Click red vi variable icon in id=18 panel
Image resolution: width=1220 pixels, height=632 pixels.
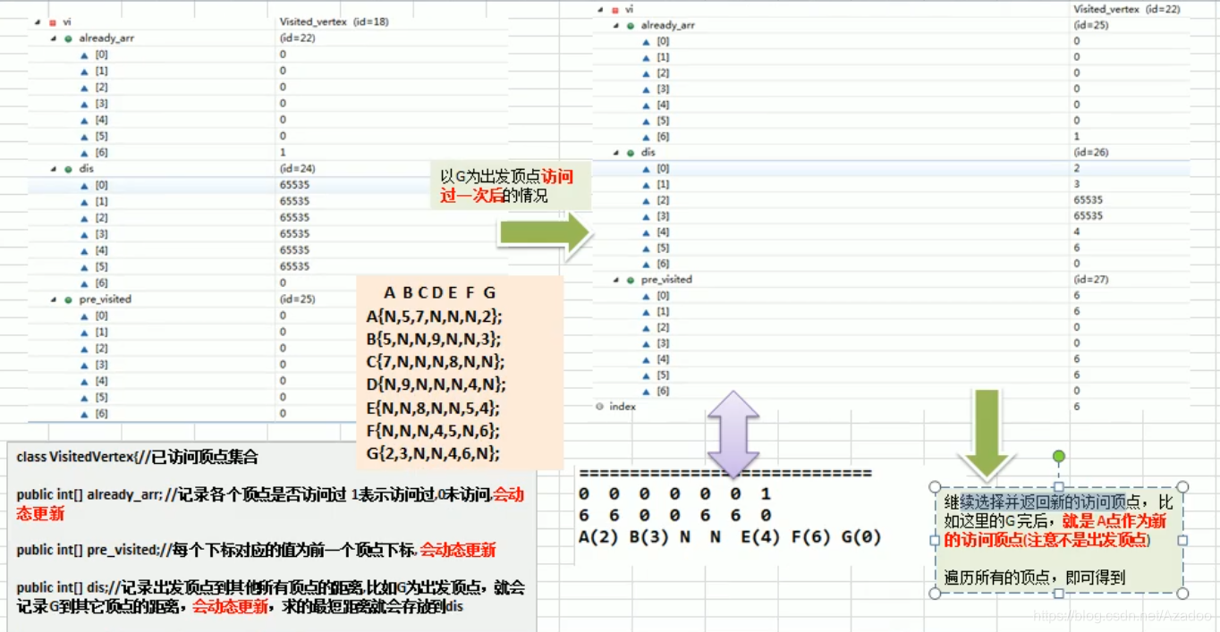[54, 21]
